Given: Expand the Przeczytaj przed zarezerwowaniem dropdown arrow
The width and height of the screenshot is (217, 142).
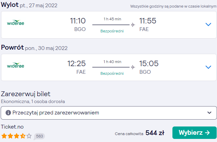Looking at the screenshot, I should [x=209, y=113].
